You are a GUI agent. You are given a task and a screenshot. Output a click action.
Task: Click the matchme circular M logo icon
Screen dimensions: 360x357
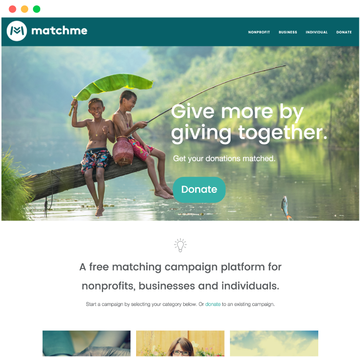[x=17, y=31]
